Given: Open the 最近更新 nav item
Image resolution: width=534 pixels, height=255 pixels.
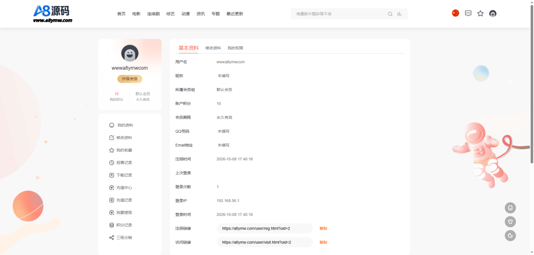Looking at the screenshot, I should tap(235, 14).
